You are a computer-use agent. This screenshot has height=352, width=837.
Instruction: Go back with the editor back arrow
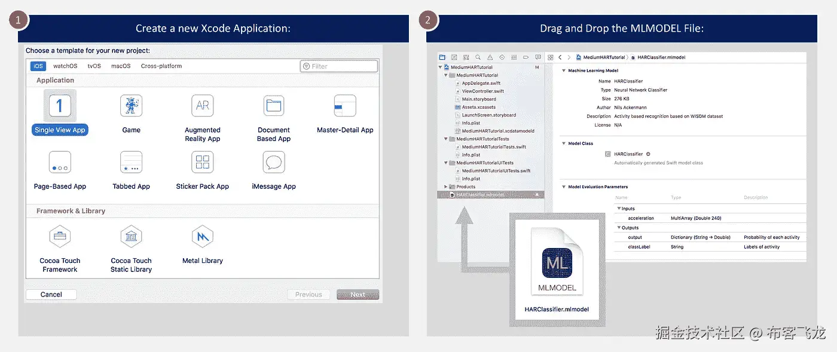[560, 57]
